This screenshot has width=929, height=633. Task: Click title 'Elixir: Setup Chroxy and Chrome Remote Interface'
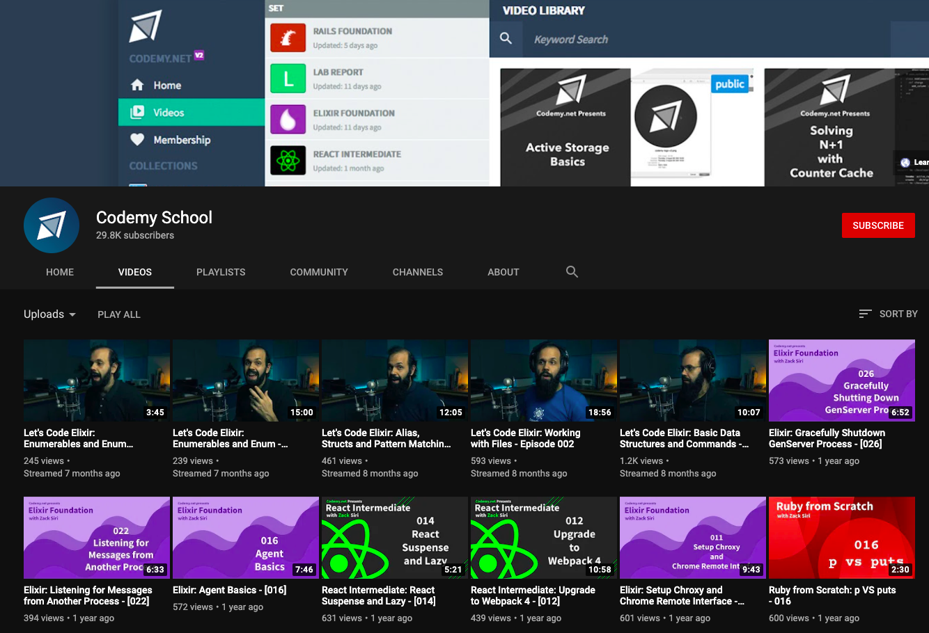point(682,595)
